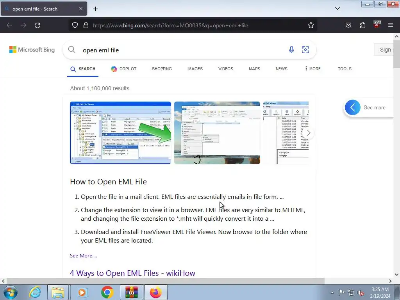Open the TOOLS option
Viewport: 400px width, 300px height.
[345, 69]
